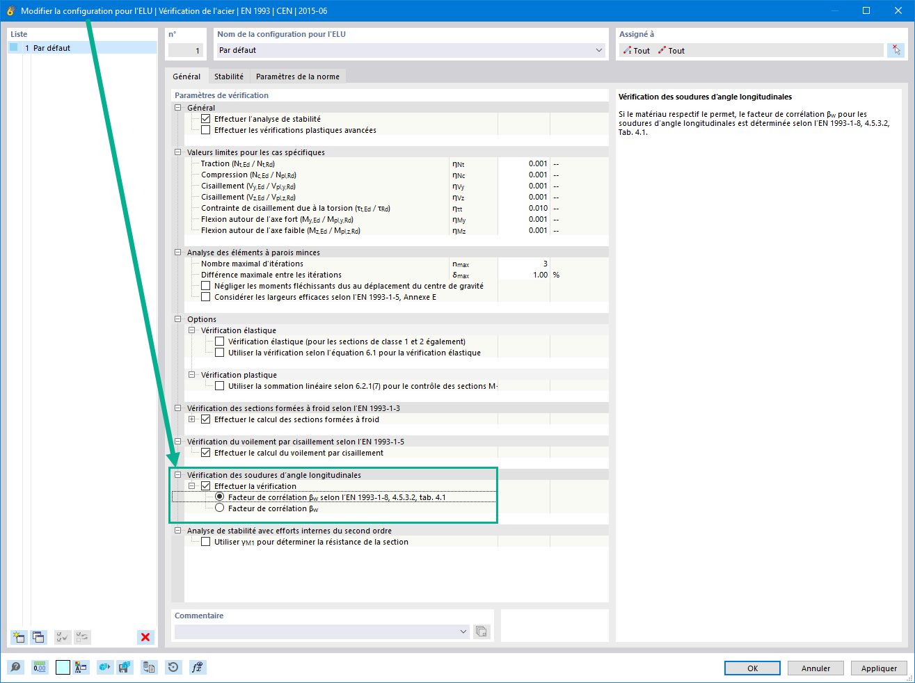Click the comment library icon beside Commentaire field

[482, 632]
